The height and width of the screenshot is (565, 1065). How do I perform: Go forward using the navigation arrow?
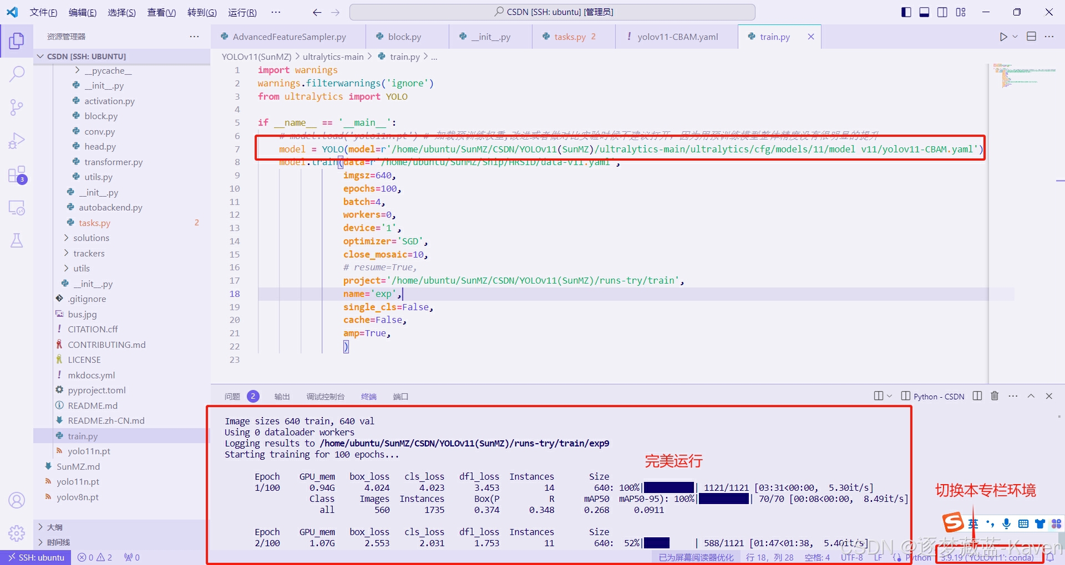(335, 12)
